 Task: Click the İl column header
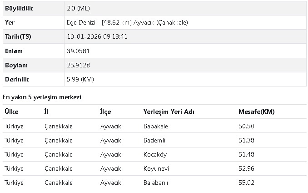tap(46, 112)
